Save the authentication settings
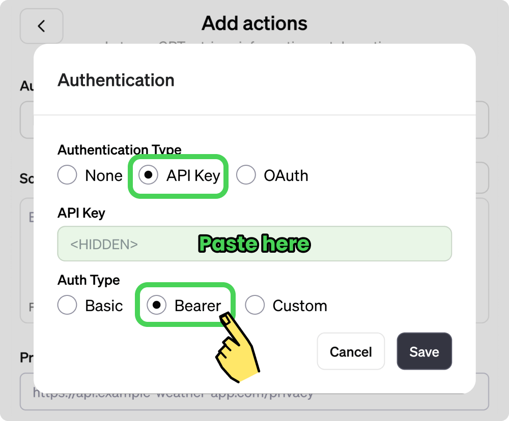 [424, 351]
